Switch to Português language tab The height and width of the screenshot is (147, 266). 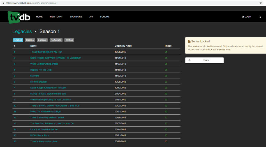pyautogui.click(x=56, y=40)
